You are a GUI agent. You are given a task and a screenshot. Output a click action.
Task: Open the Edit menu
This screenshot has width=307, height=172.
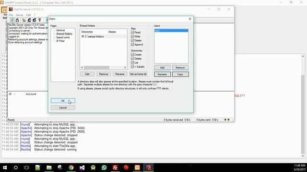(28, 15)
